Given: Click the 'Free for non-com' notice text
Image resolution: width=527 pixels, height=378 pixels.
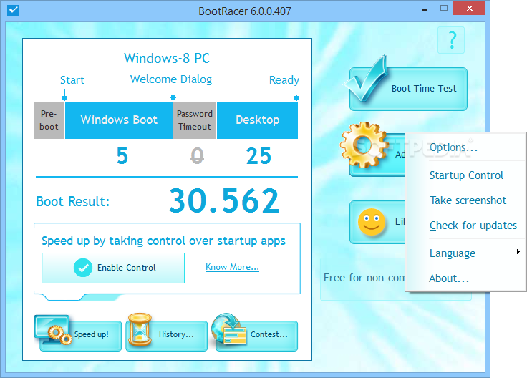Looking at the screenshot, I should [364, 278].
